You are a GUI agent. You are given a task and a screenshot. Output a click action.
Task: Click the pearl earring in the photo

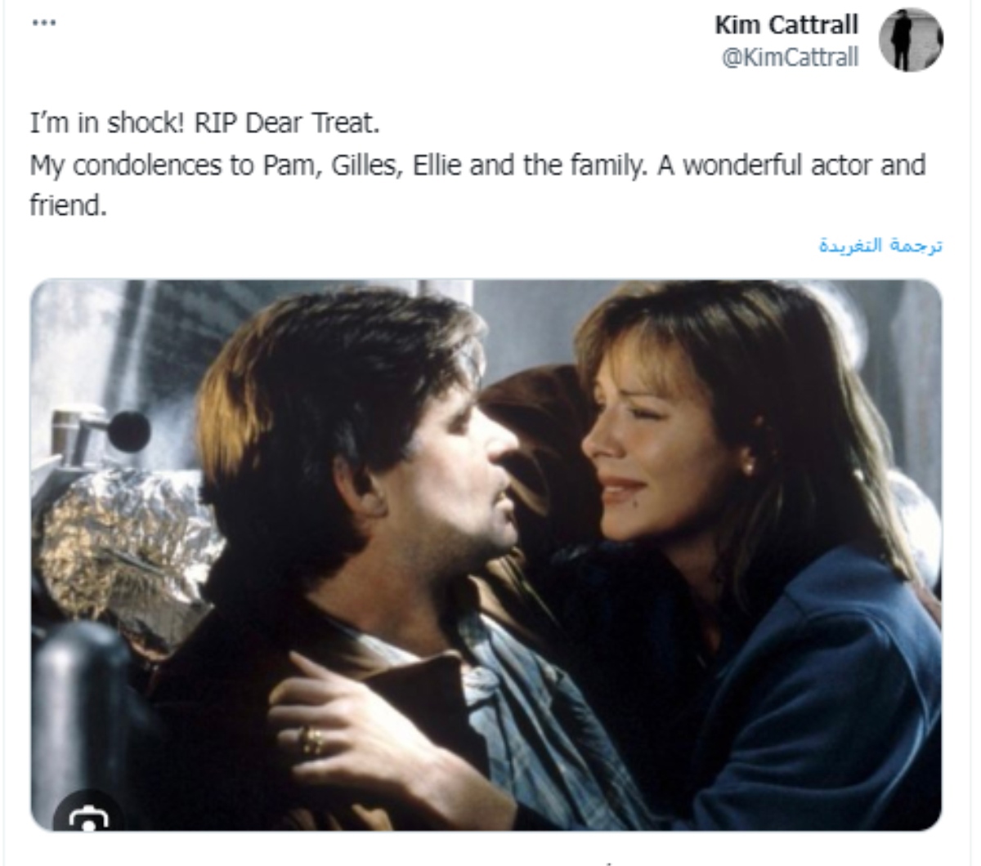tap(746, 466)
